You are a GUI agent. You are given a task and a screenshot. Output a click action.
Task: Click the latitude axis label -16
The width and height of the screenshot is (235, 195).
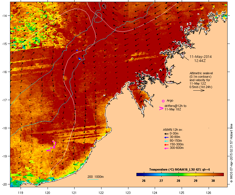click(4, 72)
